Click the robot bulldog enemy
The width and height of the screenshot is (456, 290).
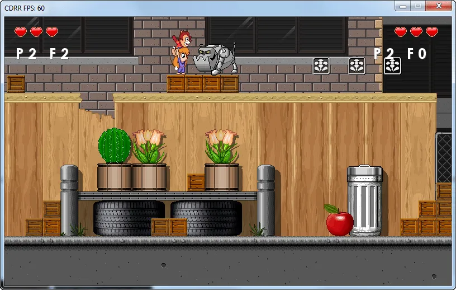coord(215,60)
